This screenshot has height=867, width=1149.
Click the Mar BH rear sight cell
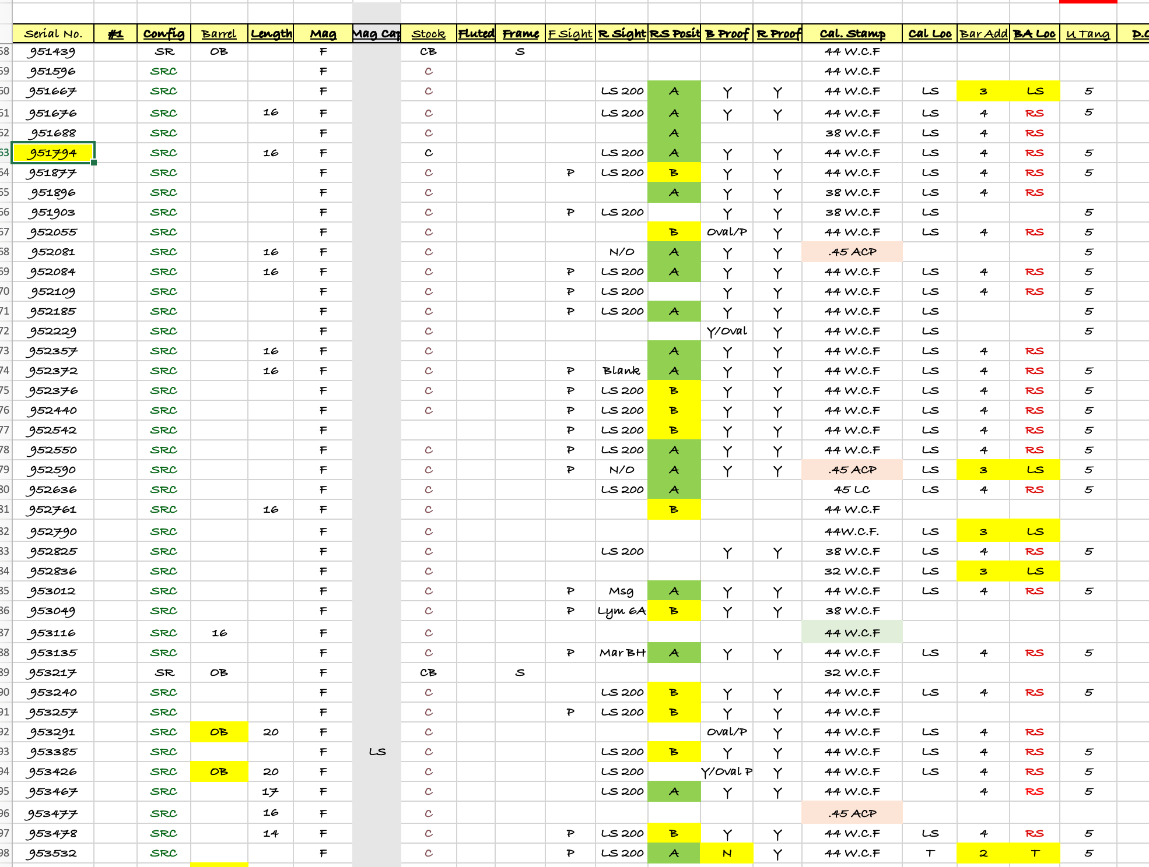pos(622,653)
